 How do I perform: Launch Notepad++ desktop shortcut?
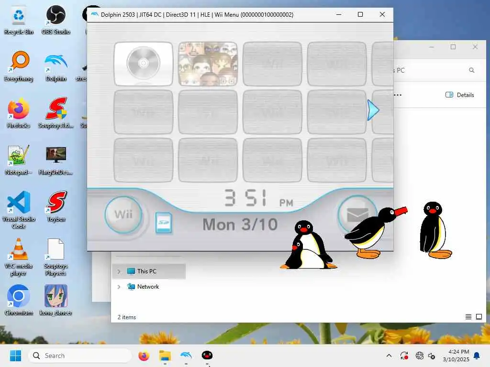click(x=19, y=160)
